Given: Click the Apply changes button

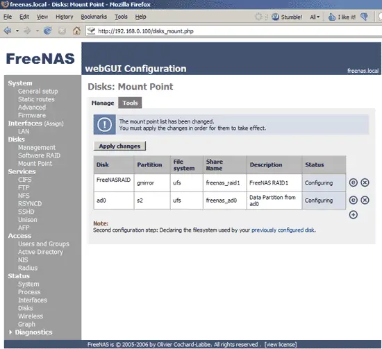Looking at the screenshot, I should 119,146.
